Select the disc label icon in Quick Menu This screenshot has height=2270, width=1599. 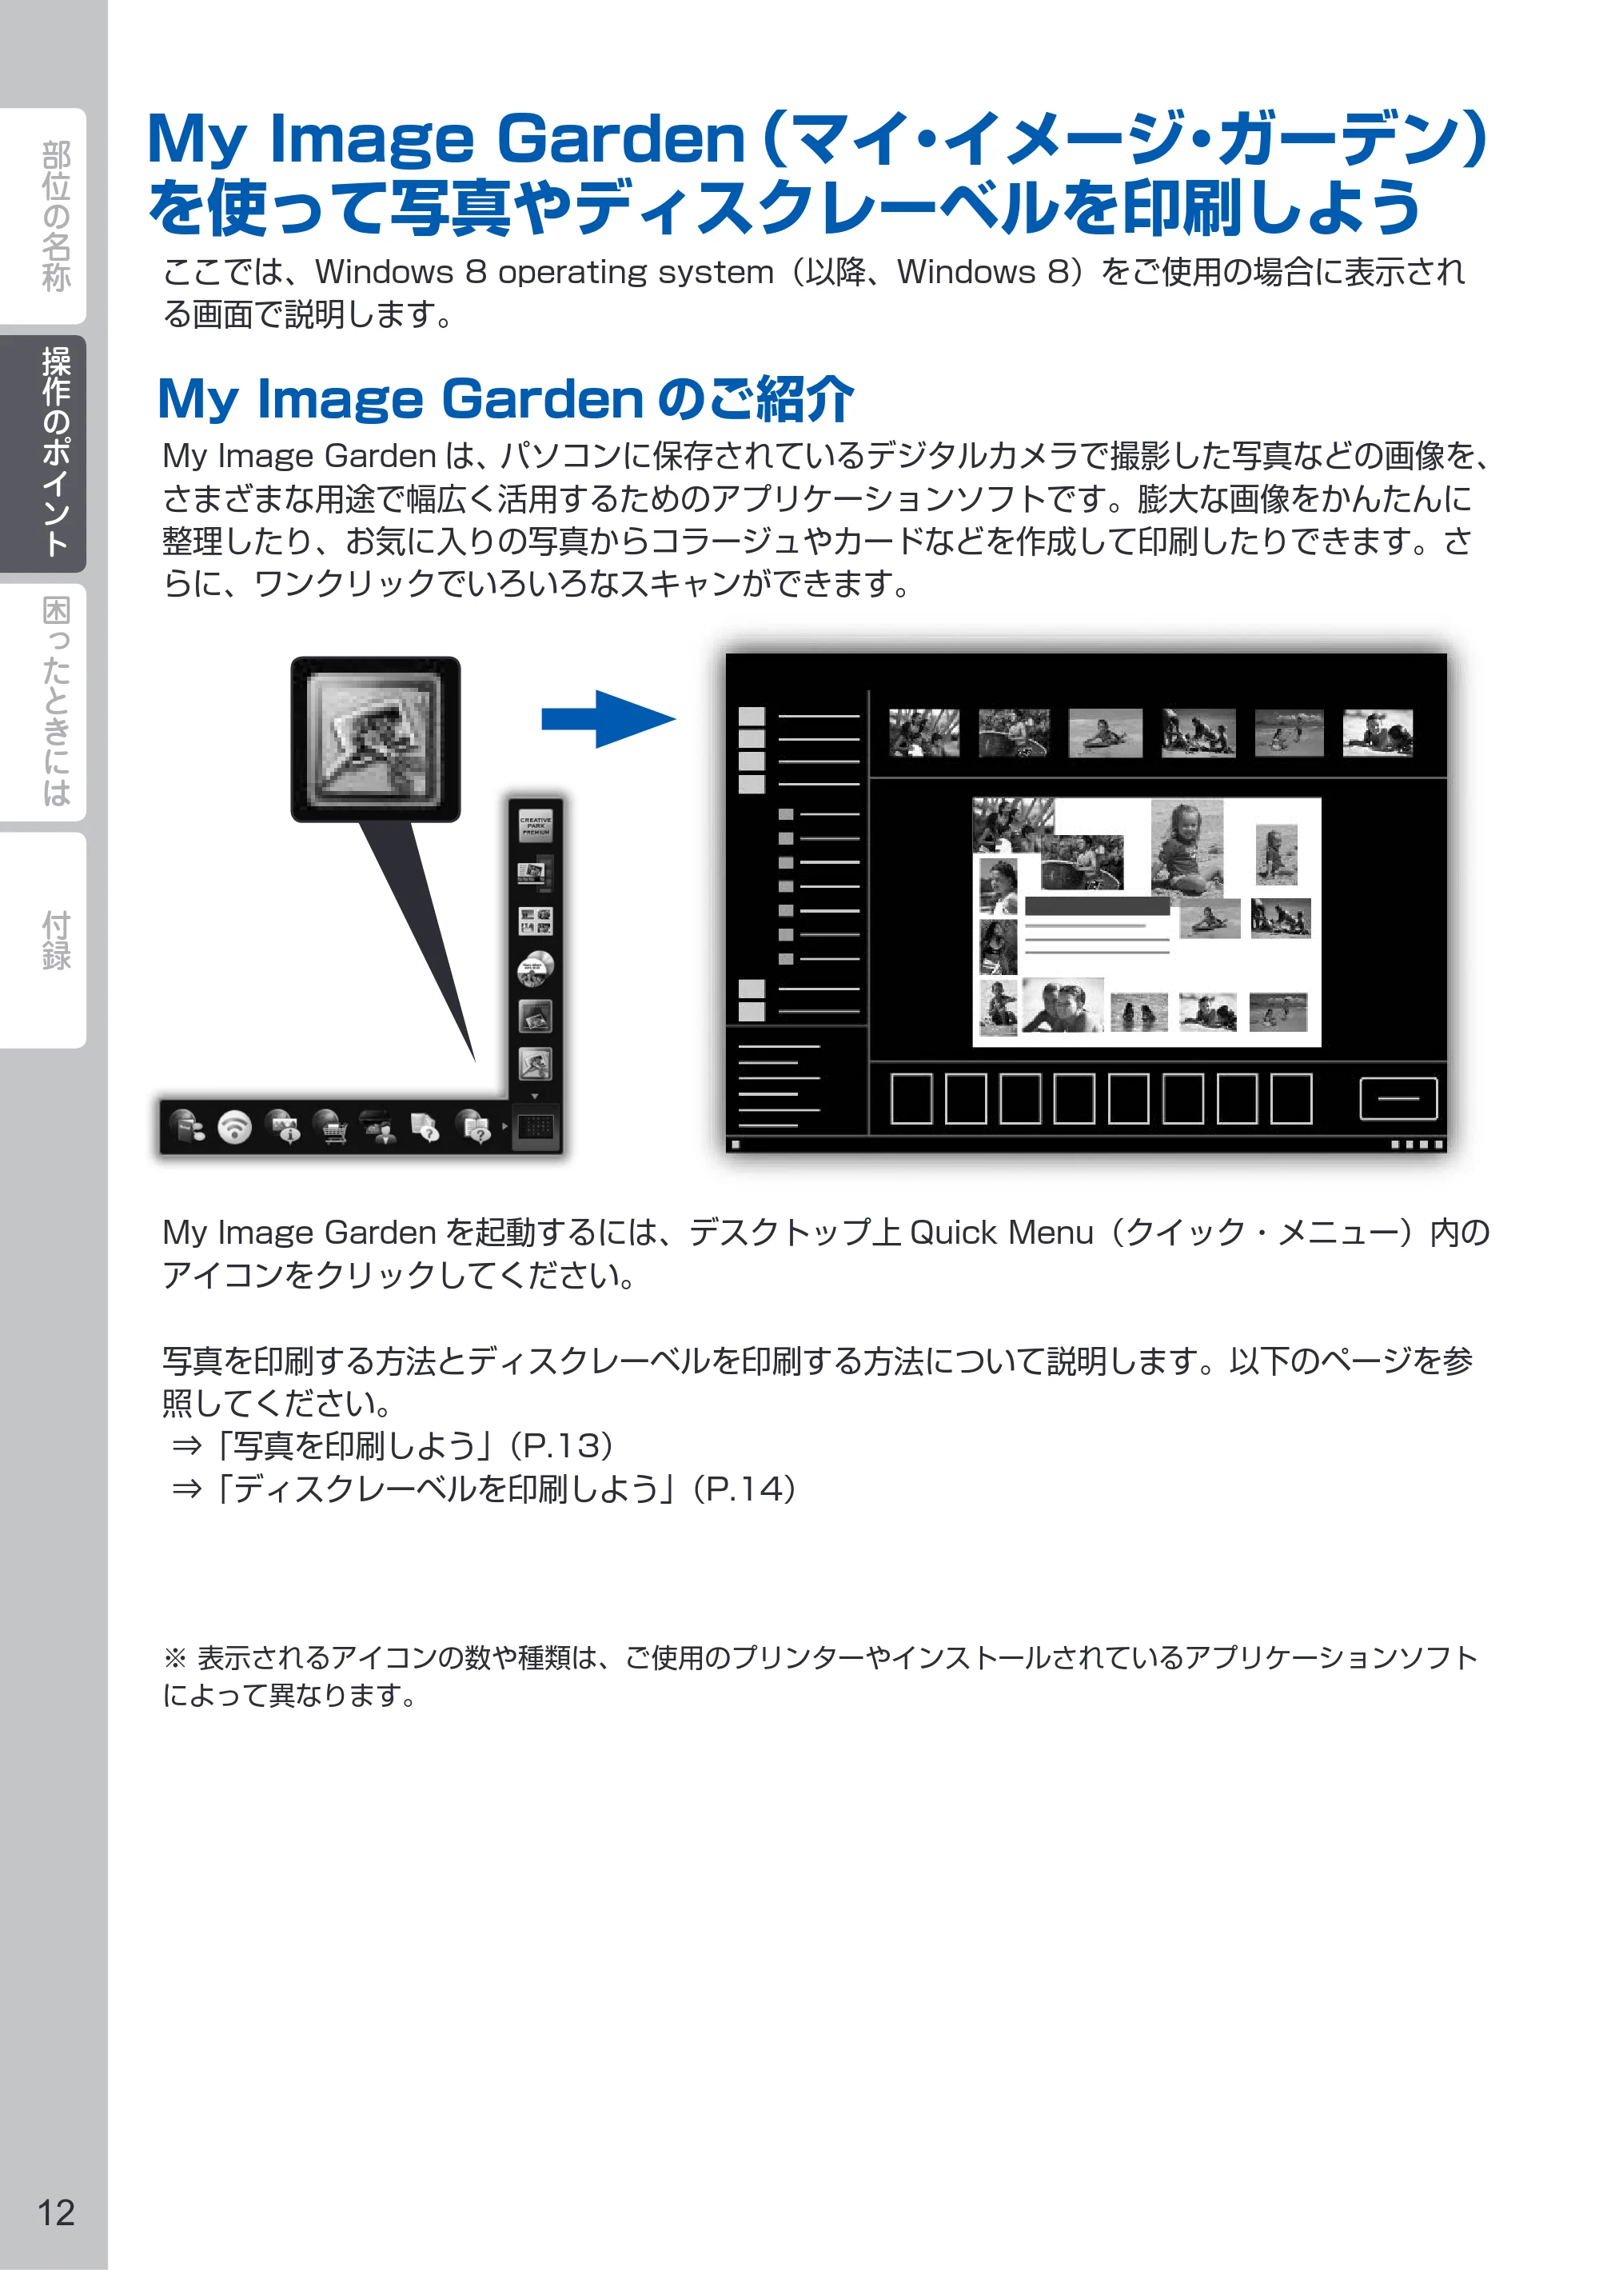pos(536,969)
